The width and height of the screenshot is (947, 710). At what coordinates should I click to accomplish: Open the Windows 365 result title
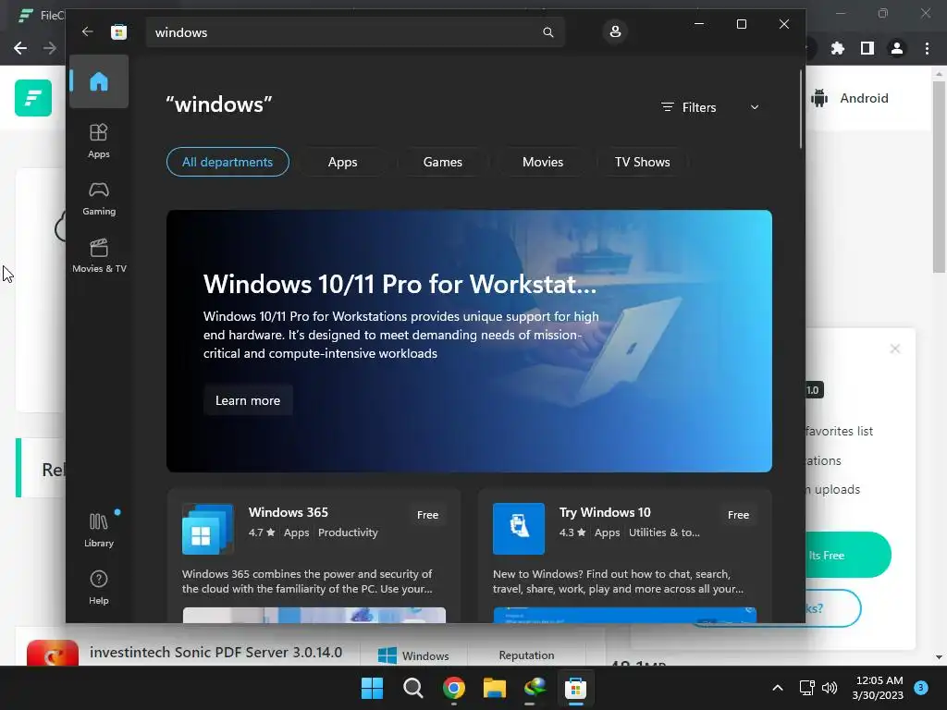[289, 512]
